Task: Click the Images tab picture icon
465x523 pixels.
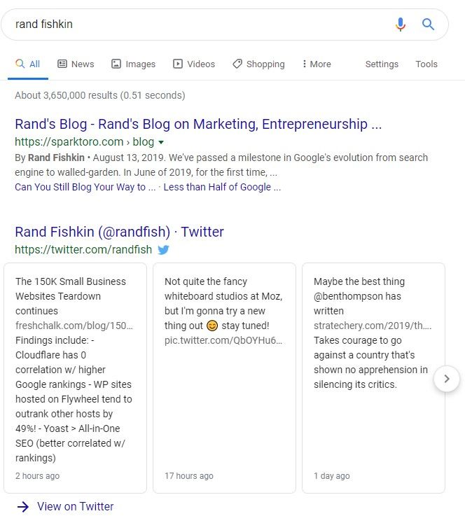Action: [x=116, y=64]
